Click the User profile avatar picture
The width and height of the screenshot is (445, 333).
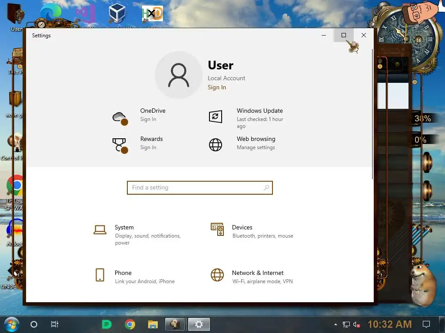[179, 75]
